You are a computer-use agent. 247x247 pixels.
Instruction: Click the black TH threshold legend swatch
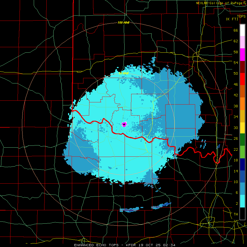242,214
